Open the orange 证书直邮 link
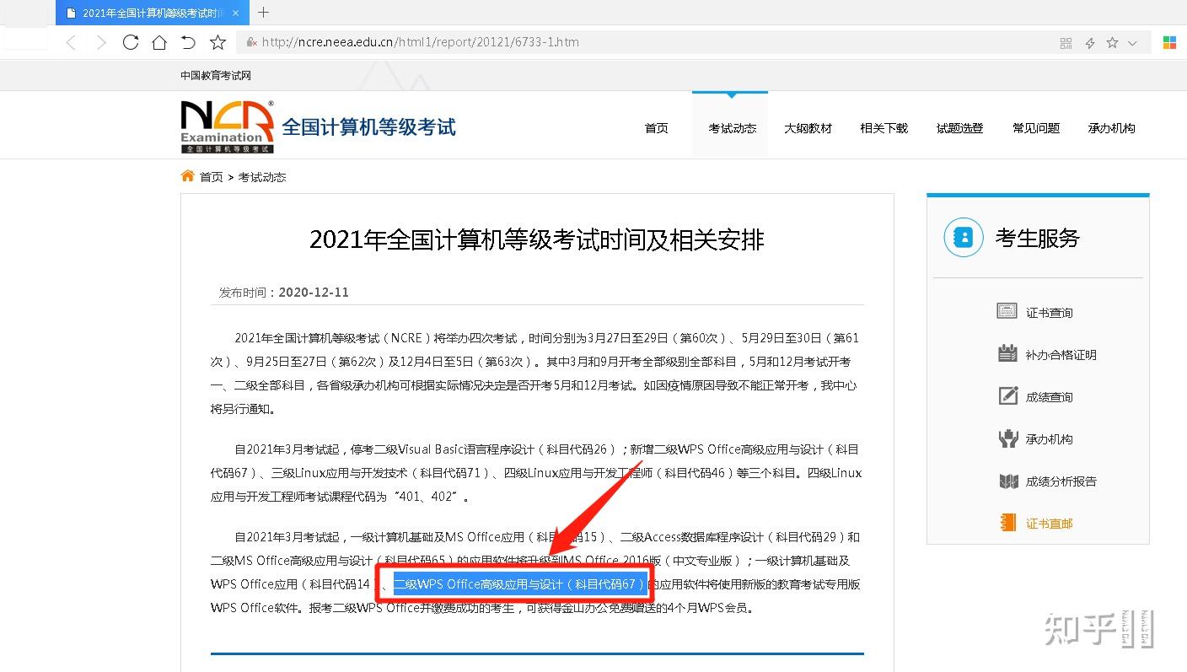The height and width of the screenshot is (672, 1187). tap(1050, 524)
